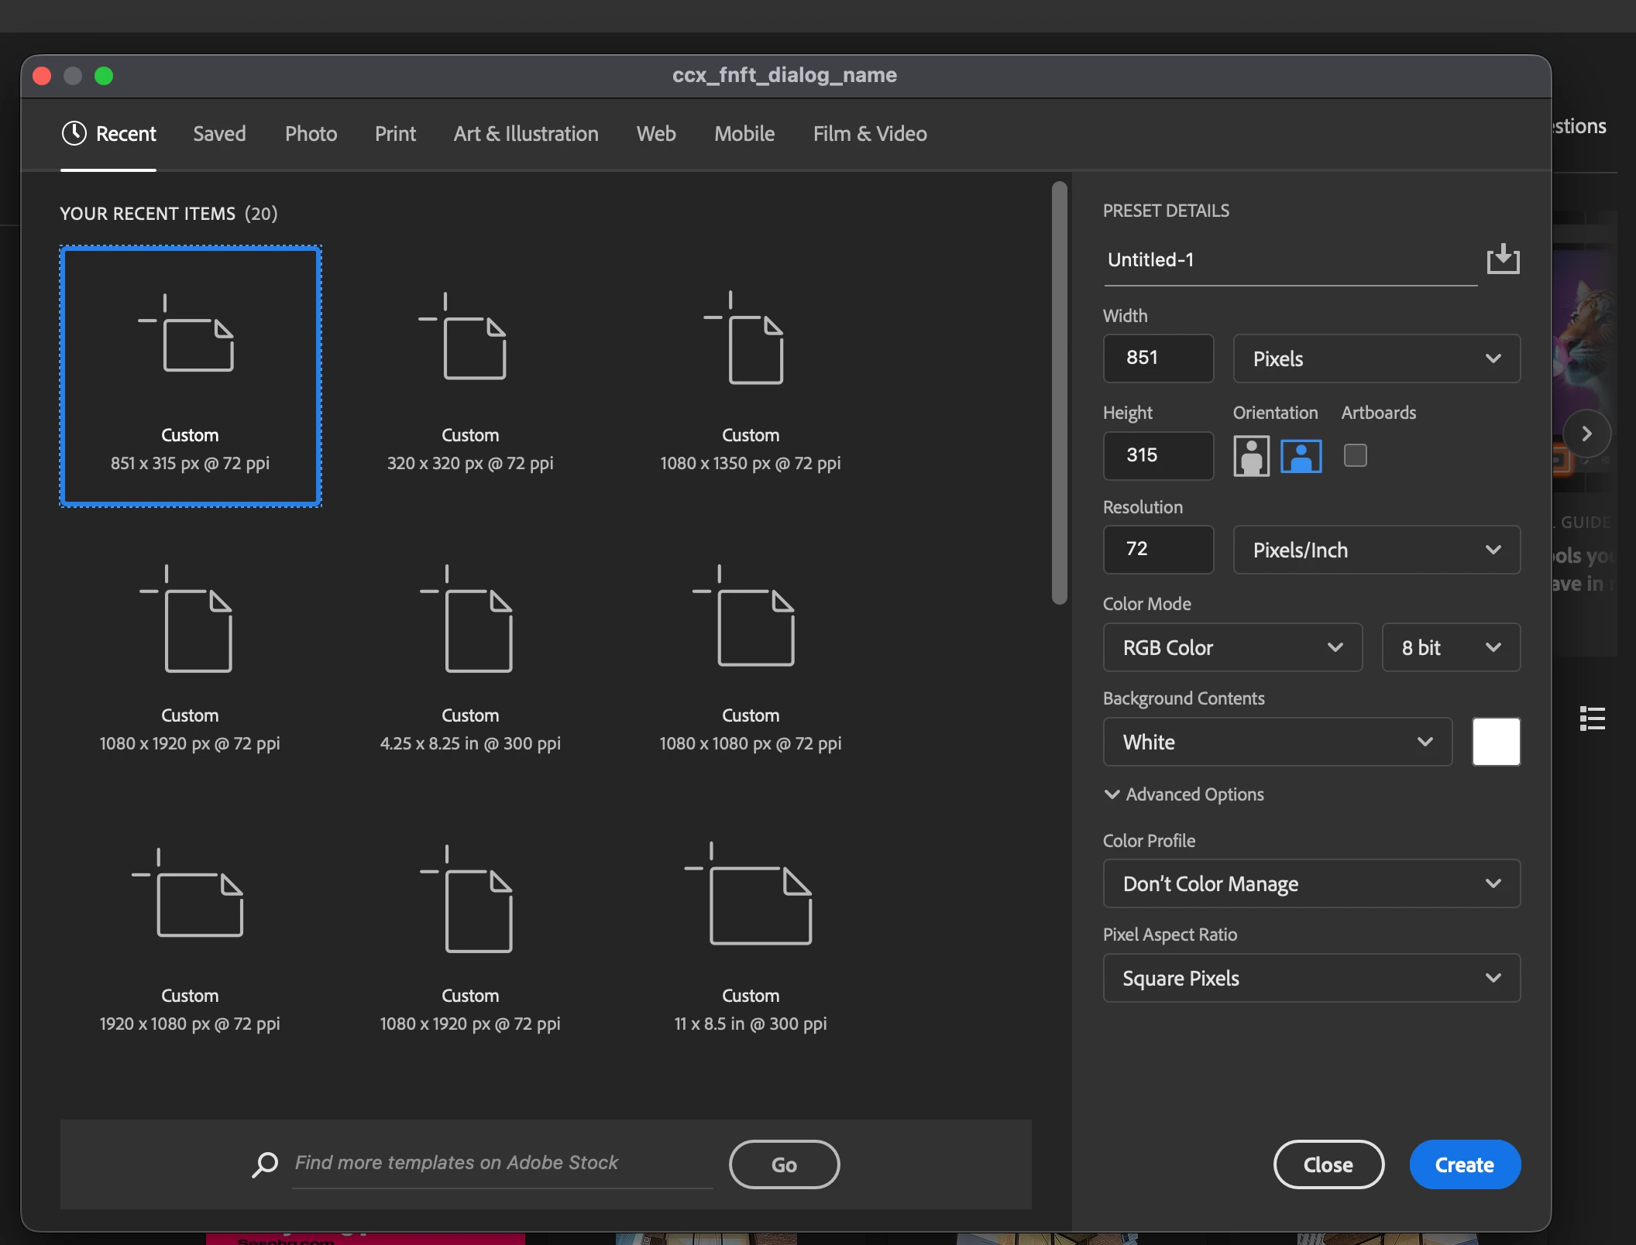Enable the Artboards checkbox
The height and width of the screenshot is (1245, 1636).
(x=1355, y=455)
